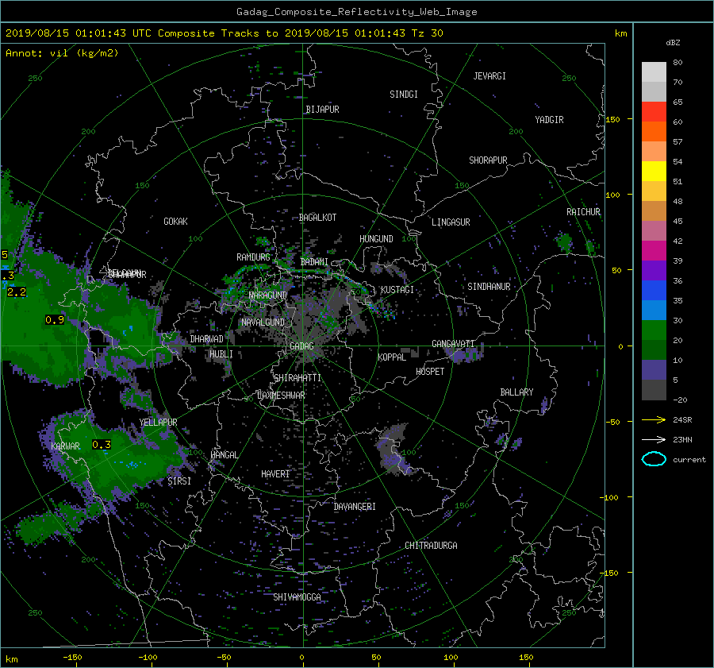Click the RAMDURG city label
The width and height of the screenshot is (714, 668).
coord(253,257)
